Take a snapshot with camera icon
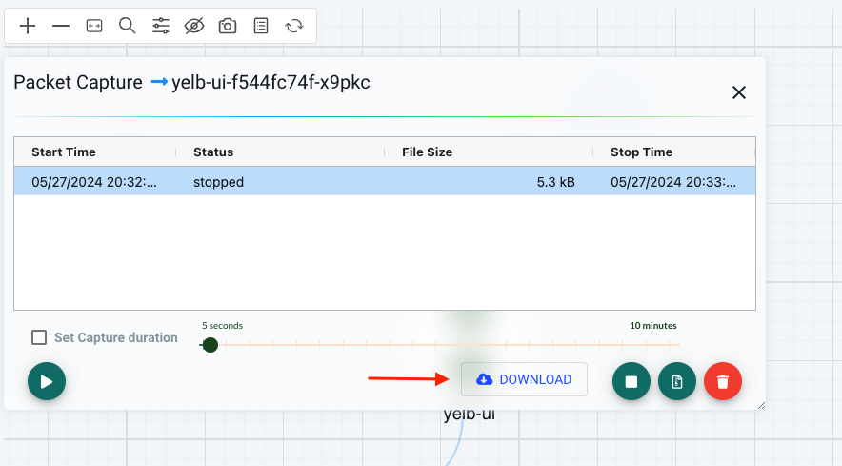This screenshot has height=466, width=842. [228, 26]
